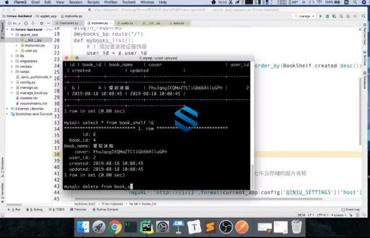Launch Finder from the dock
The height and width of the screenshot is (238, 370).
tap(83, 227)
